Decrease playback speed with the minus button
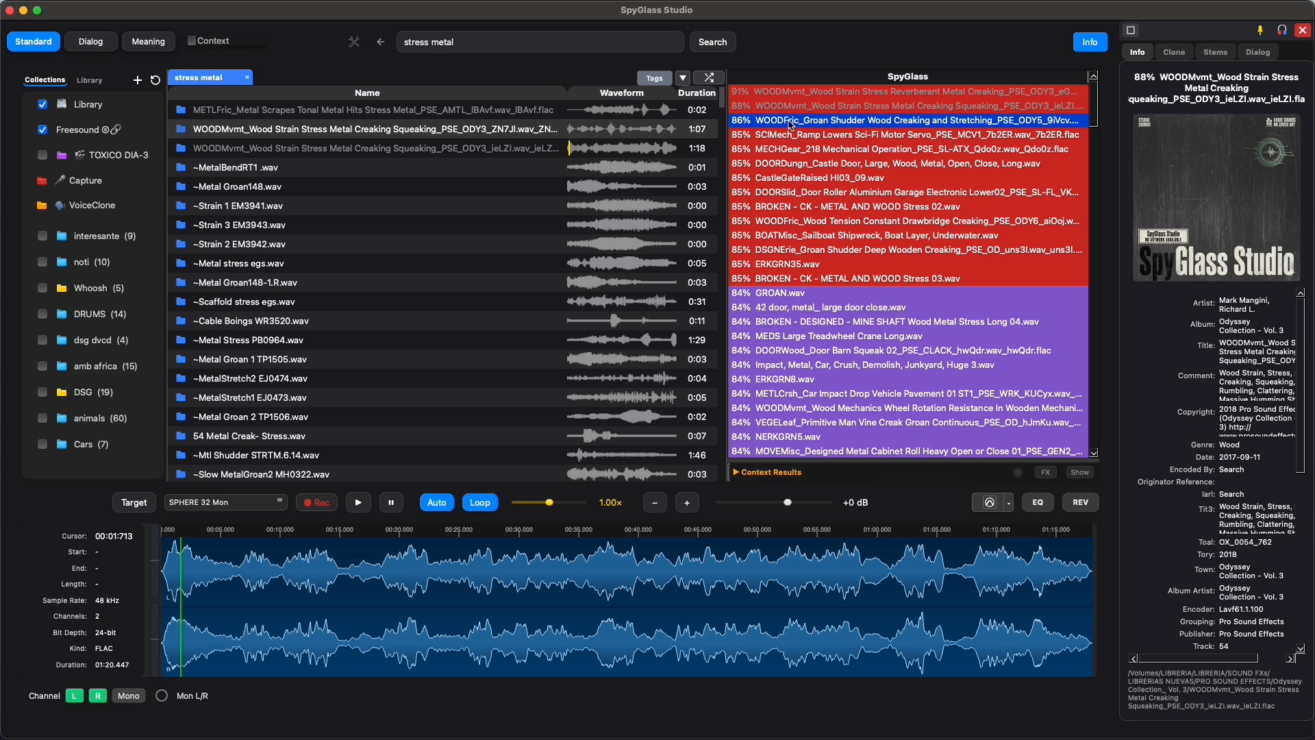The image size is (1315, 740). tap(655, 503)
